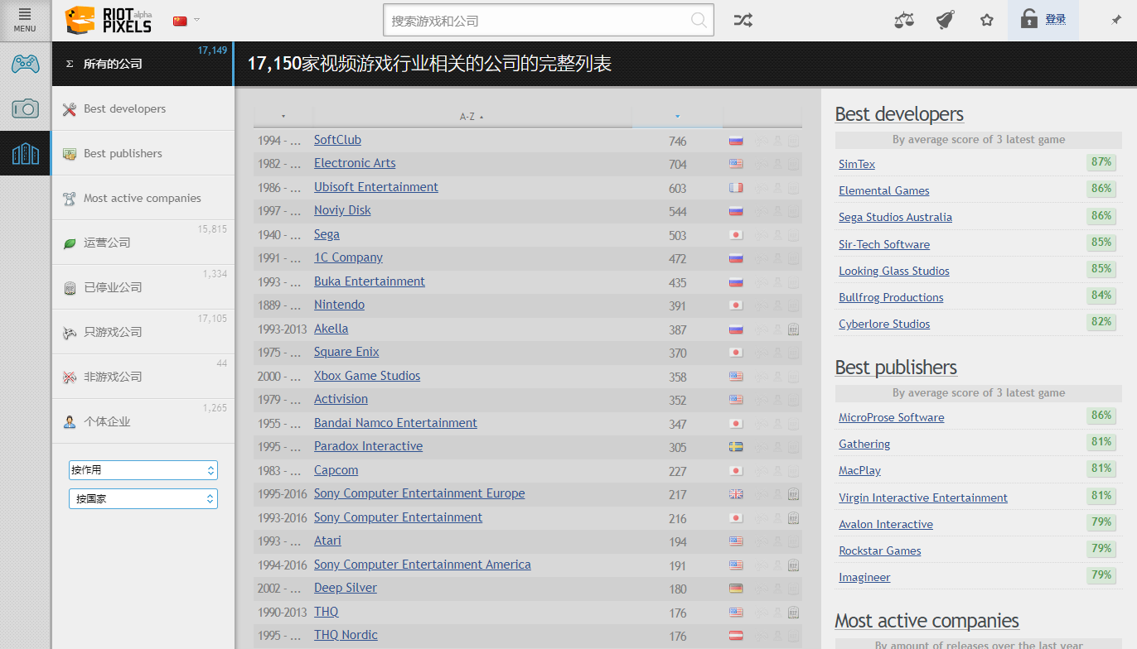Open the Sony Computer Entertainment Europe link
The height and width of the screenshot is (649, 1137).
click(x=419, y=493)
